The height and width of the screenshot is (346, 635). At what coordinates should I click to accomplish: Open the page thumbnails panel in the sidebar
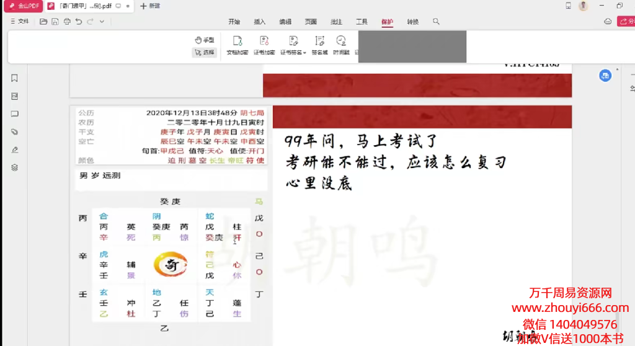tap(14, 96)
